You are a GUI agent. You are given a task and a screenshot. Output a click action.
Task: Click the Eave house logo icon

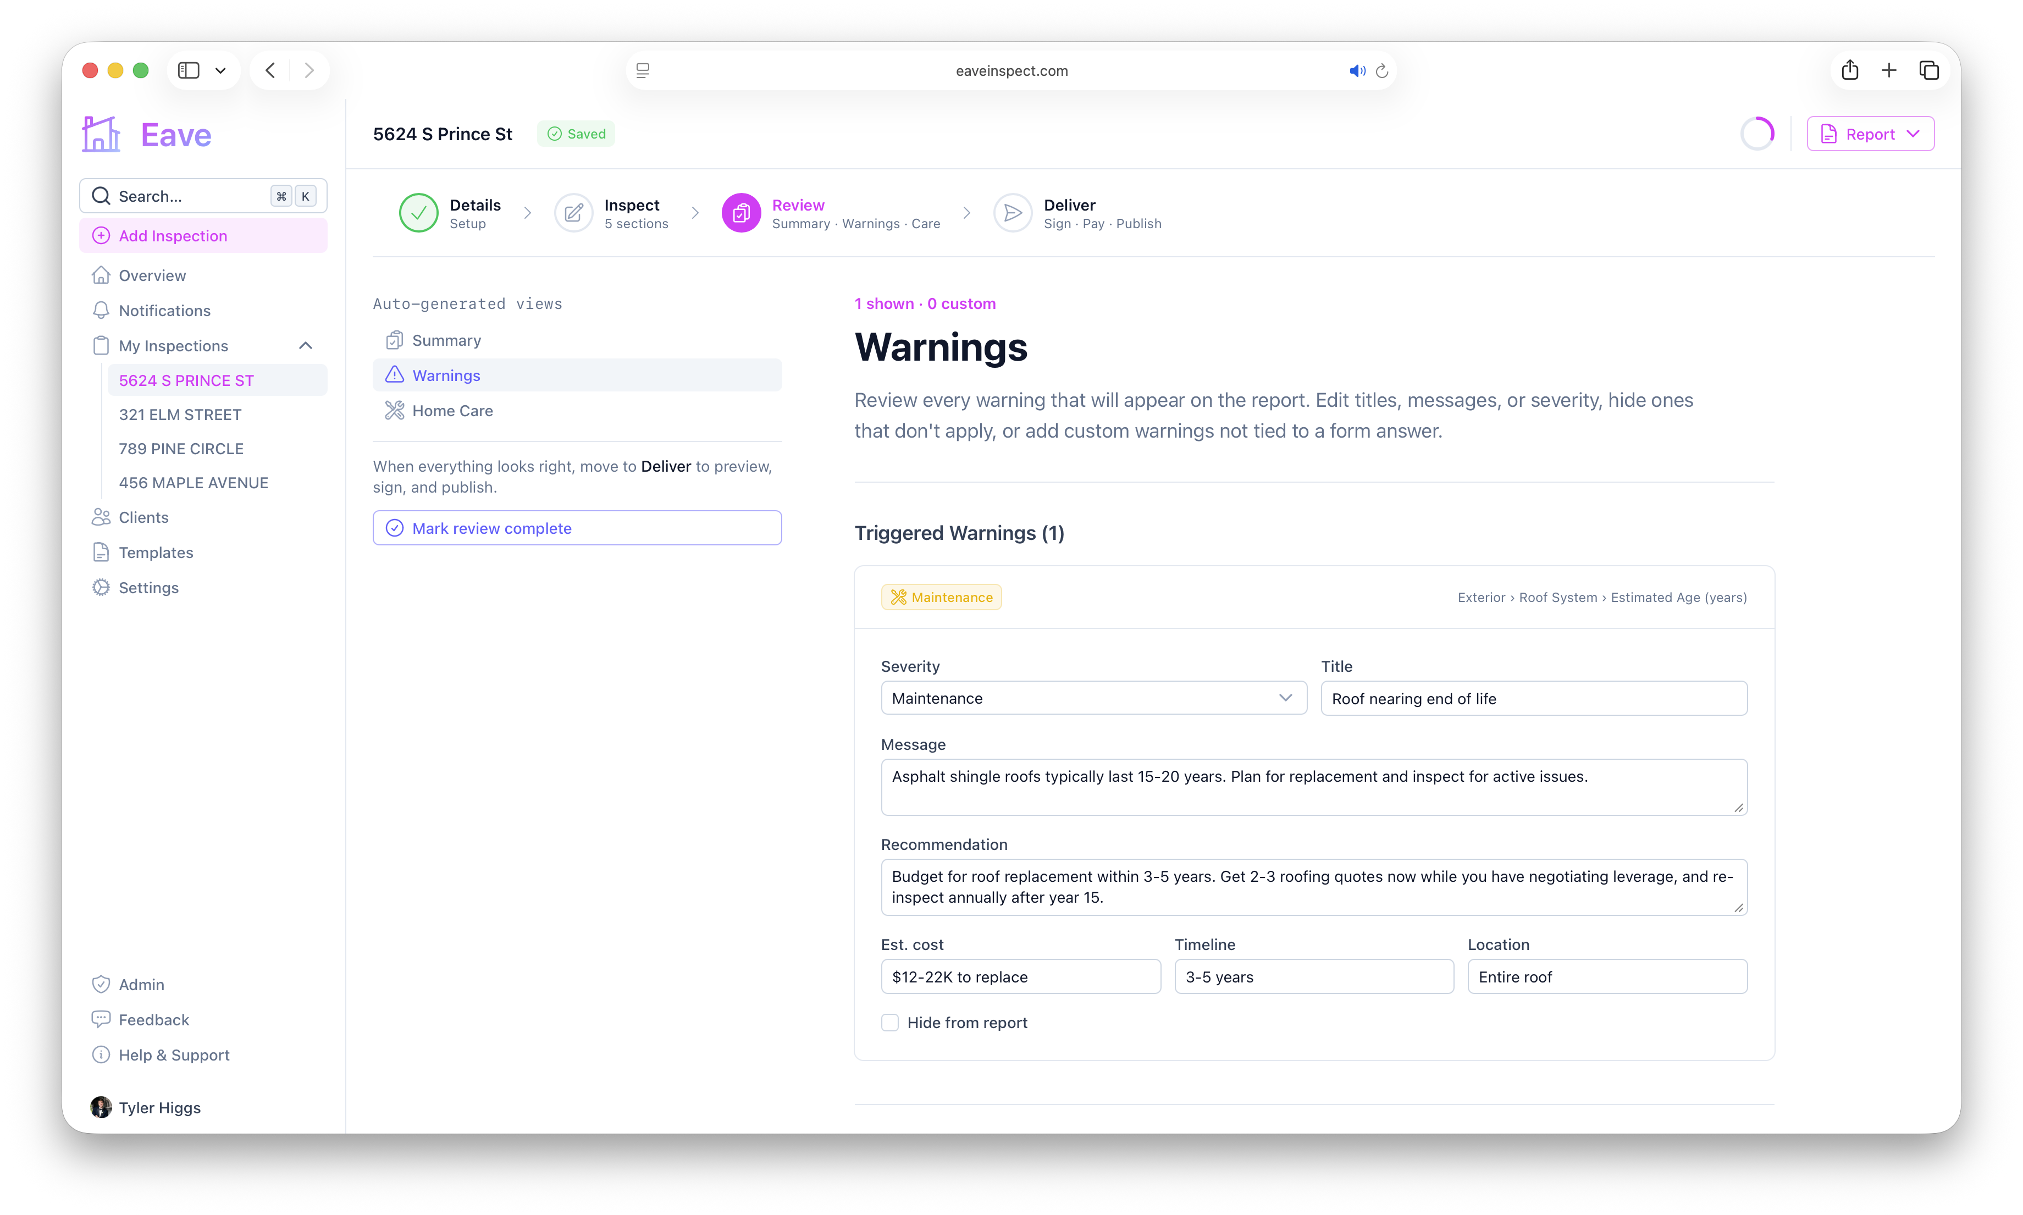[x=101, y=134]
